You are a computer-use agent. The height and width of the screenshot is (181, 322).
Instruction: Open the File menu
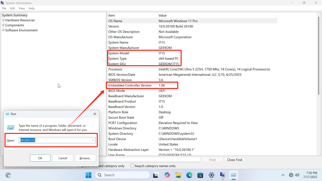4,8
